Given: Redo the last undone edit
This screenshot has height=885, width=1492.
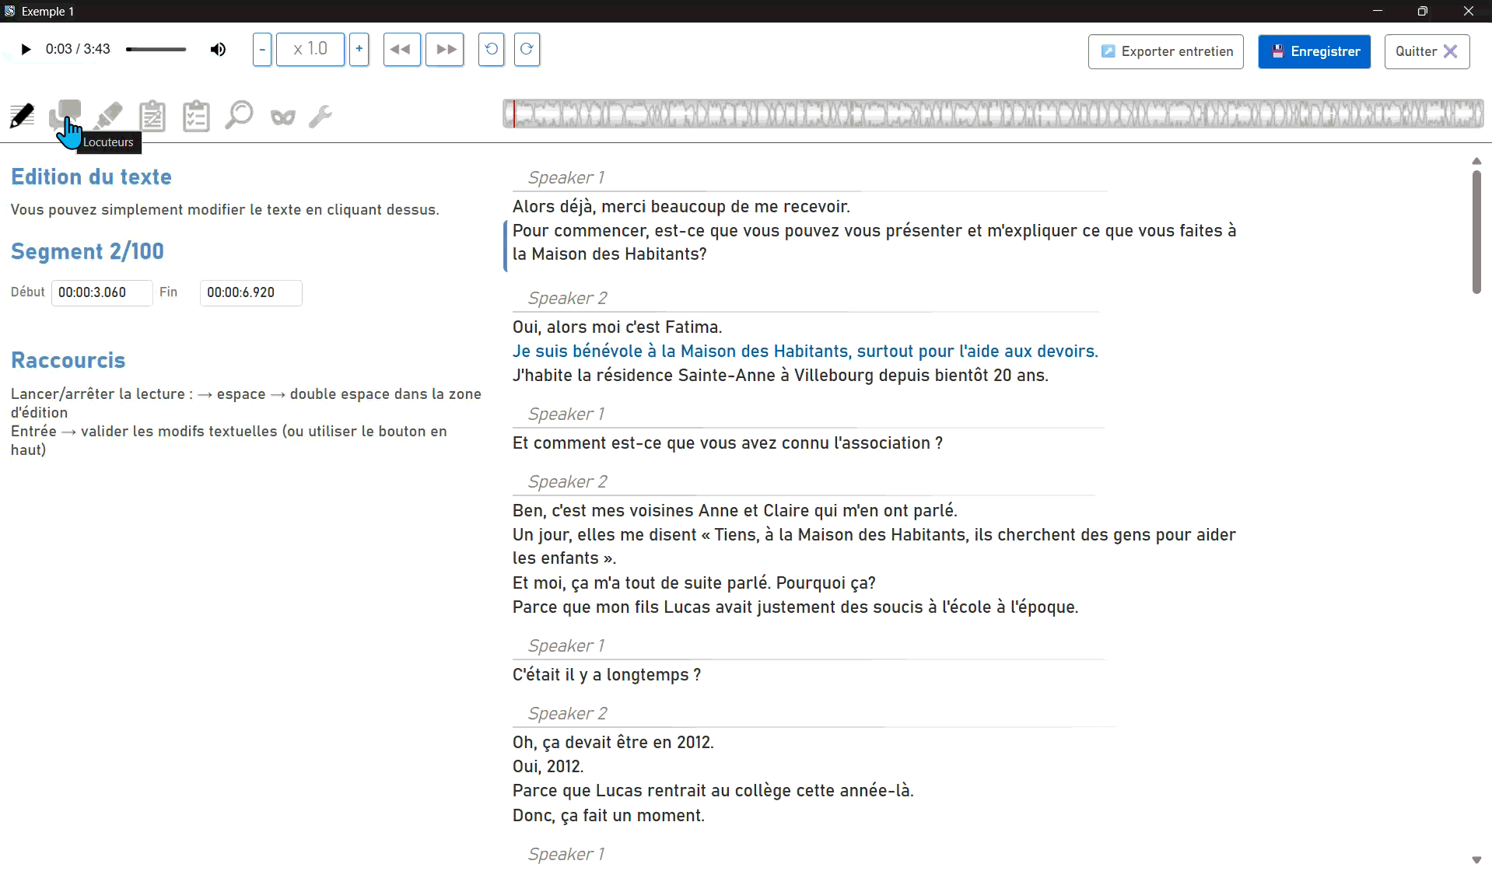Looking at the screenshot, I should point(527,50).
